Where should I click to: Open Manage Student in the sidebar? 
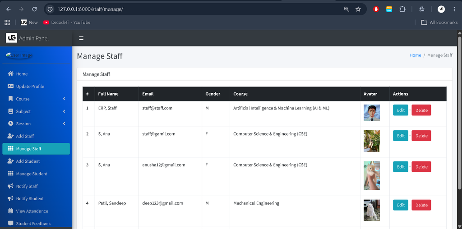[x=36, y=174]
